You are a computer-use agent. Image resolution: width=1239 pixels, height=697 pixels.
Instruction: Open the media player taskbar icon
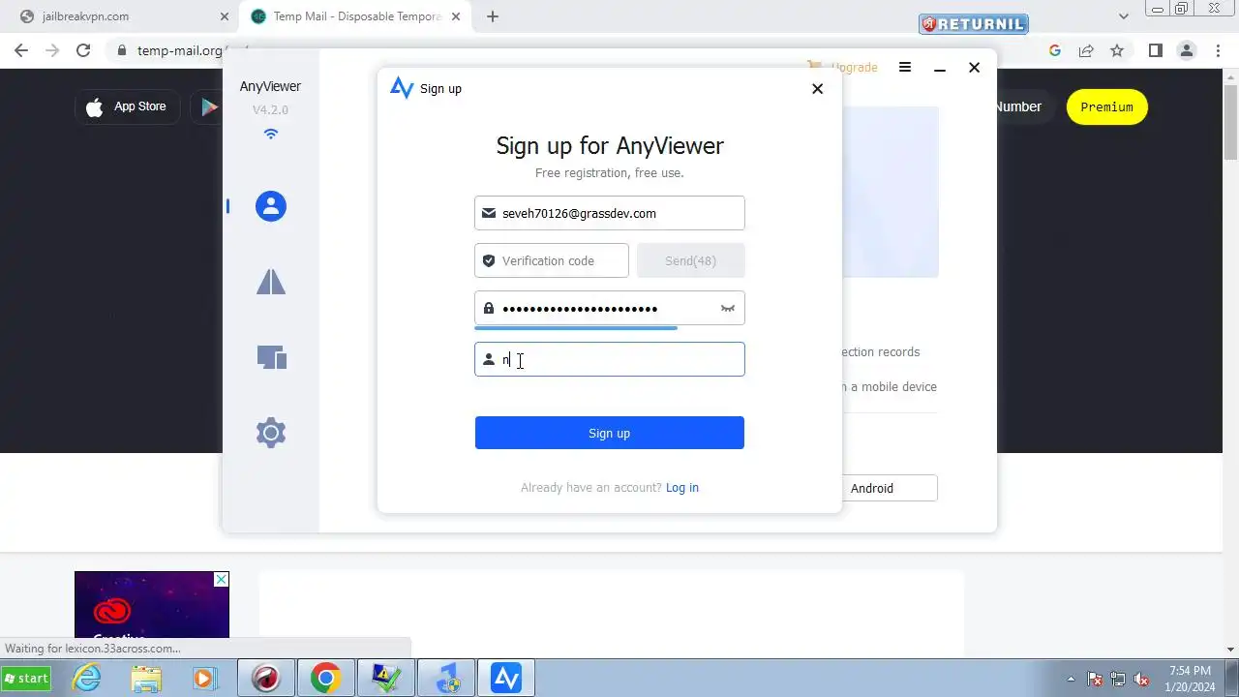coord(205,678)
